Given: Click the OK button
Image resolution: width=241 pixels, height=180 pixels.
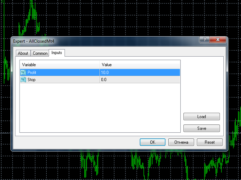Looking at the screenshot, I should coord(153,142).
